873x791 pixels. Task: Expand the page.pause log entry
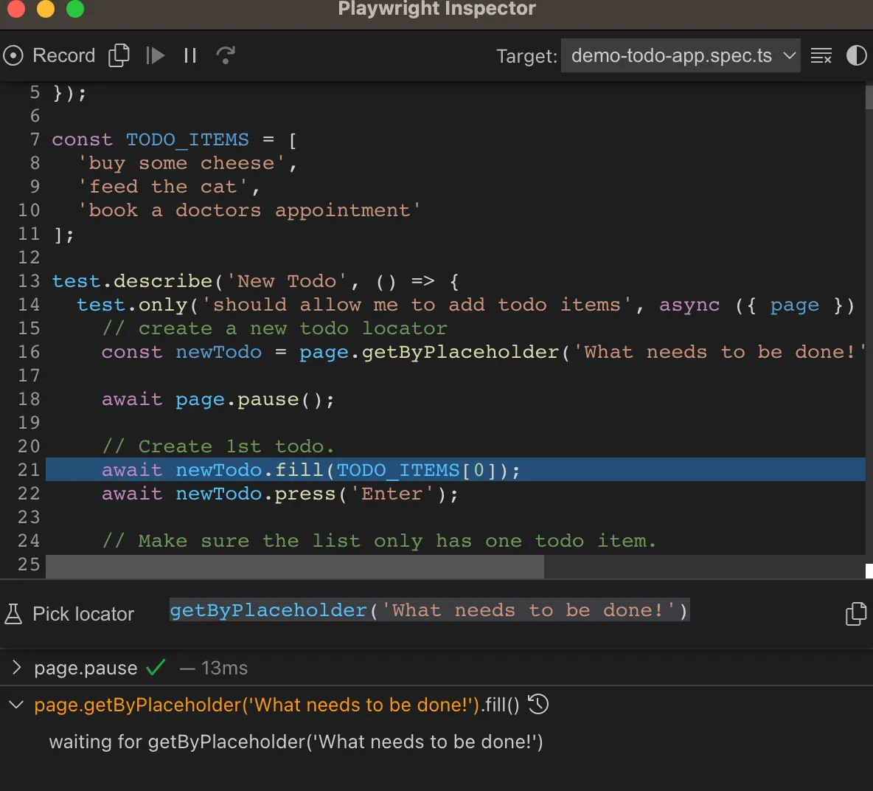[x=17, y=667]
